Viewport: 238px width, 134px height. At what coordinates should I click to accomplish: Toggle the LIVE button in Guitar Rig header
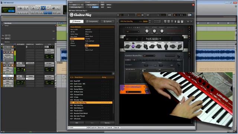tap(170, 15)
